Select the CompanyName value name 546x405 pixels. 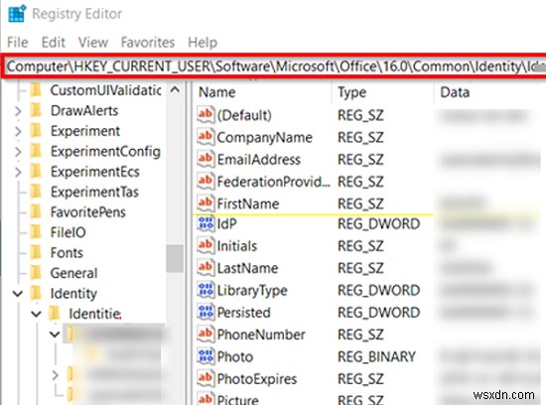(265, 138)
